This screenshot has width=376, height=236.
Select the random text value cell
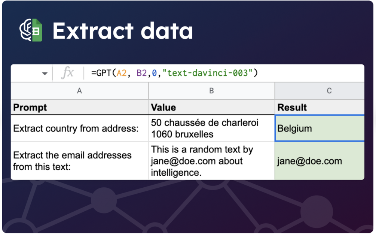pyautogui.click(x=211, y=161)
